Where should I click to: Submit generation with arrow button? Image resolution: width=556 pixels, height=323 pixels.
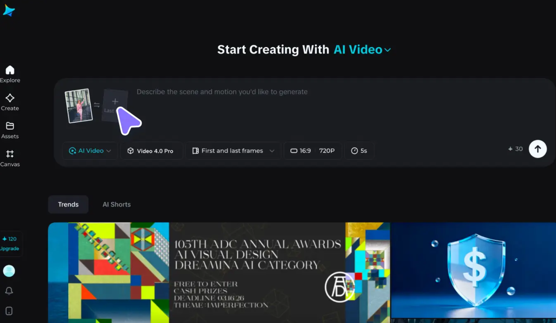click(x=537, y=149)
